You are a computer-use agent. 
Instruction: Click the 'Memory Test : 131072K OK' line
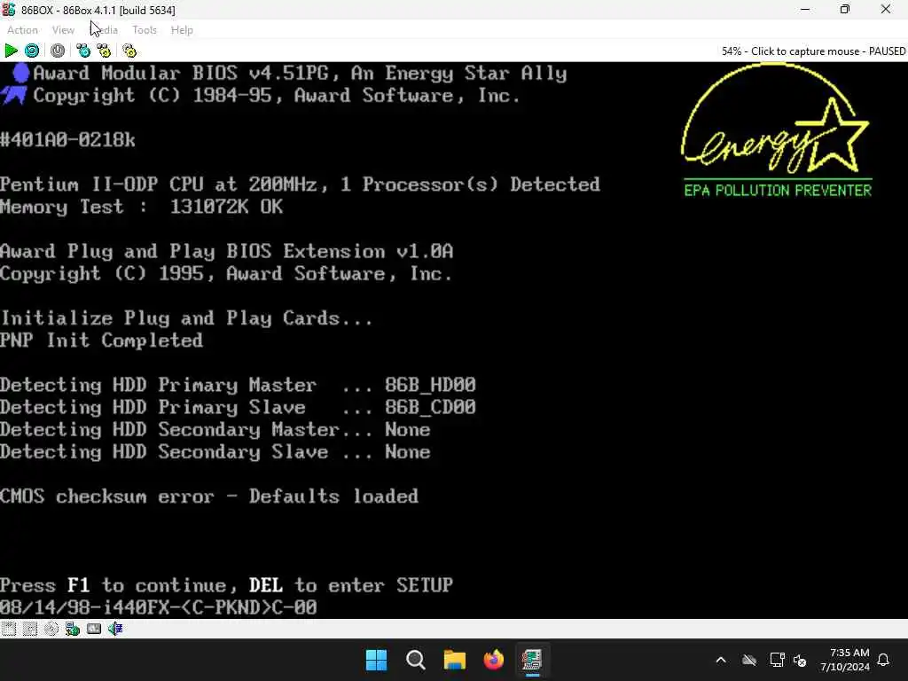click(141, 207)
